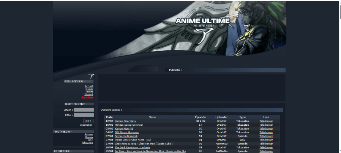
Task: Open Air Gear Break on the Sky
Action: click(x=150, y=151)
